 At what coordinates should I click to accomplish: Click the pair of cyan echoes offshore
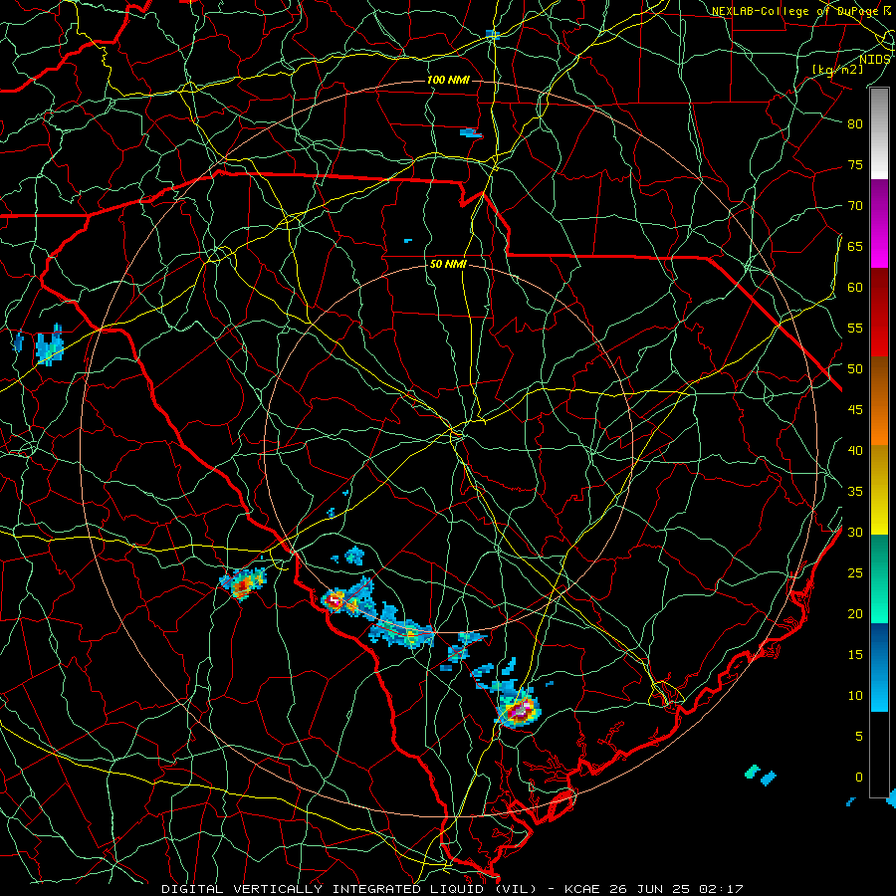762,775
